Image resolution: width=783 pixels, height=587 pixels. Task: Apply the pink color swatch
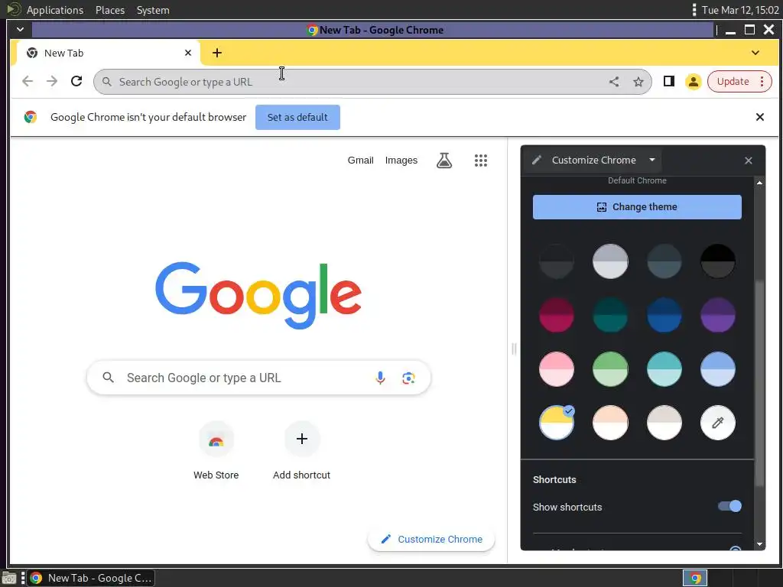[x=557, y=369]
